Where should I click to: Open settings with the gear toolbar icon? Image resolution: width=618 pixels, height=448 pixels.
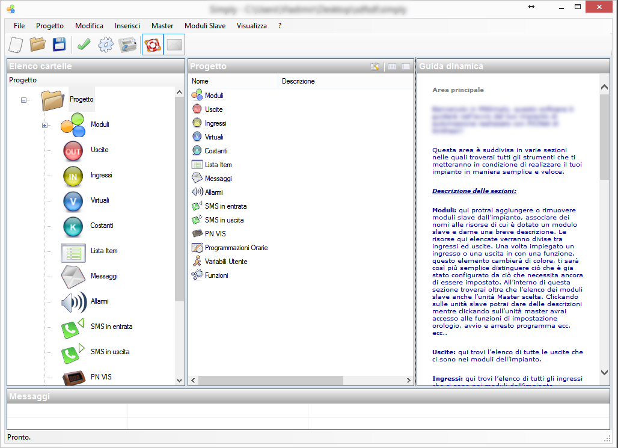tap(106, 44)
